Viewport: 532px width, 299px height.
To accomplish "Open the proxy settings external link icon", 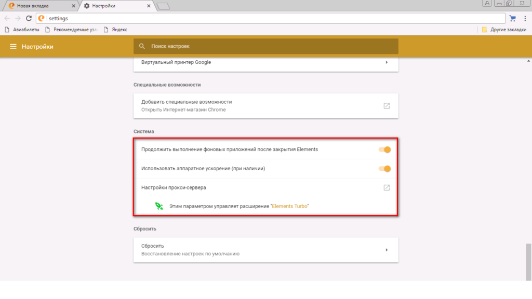I will coord(387,187).
